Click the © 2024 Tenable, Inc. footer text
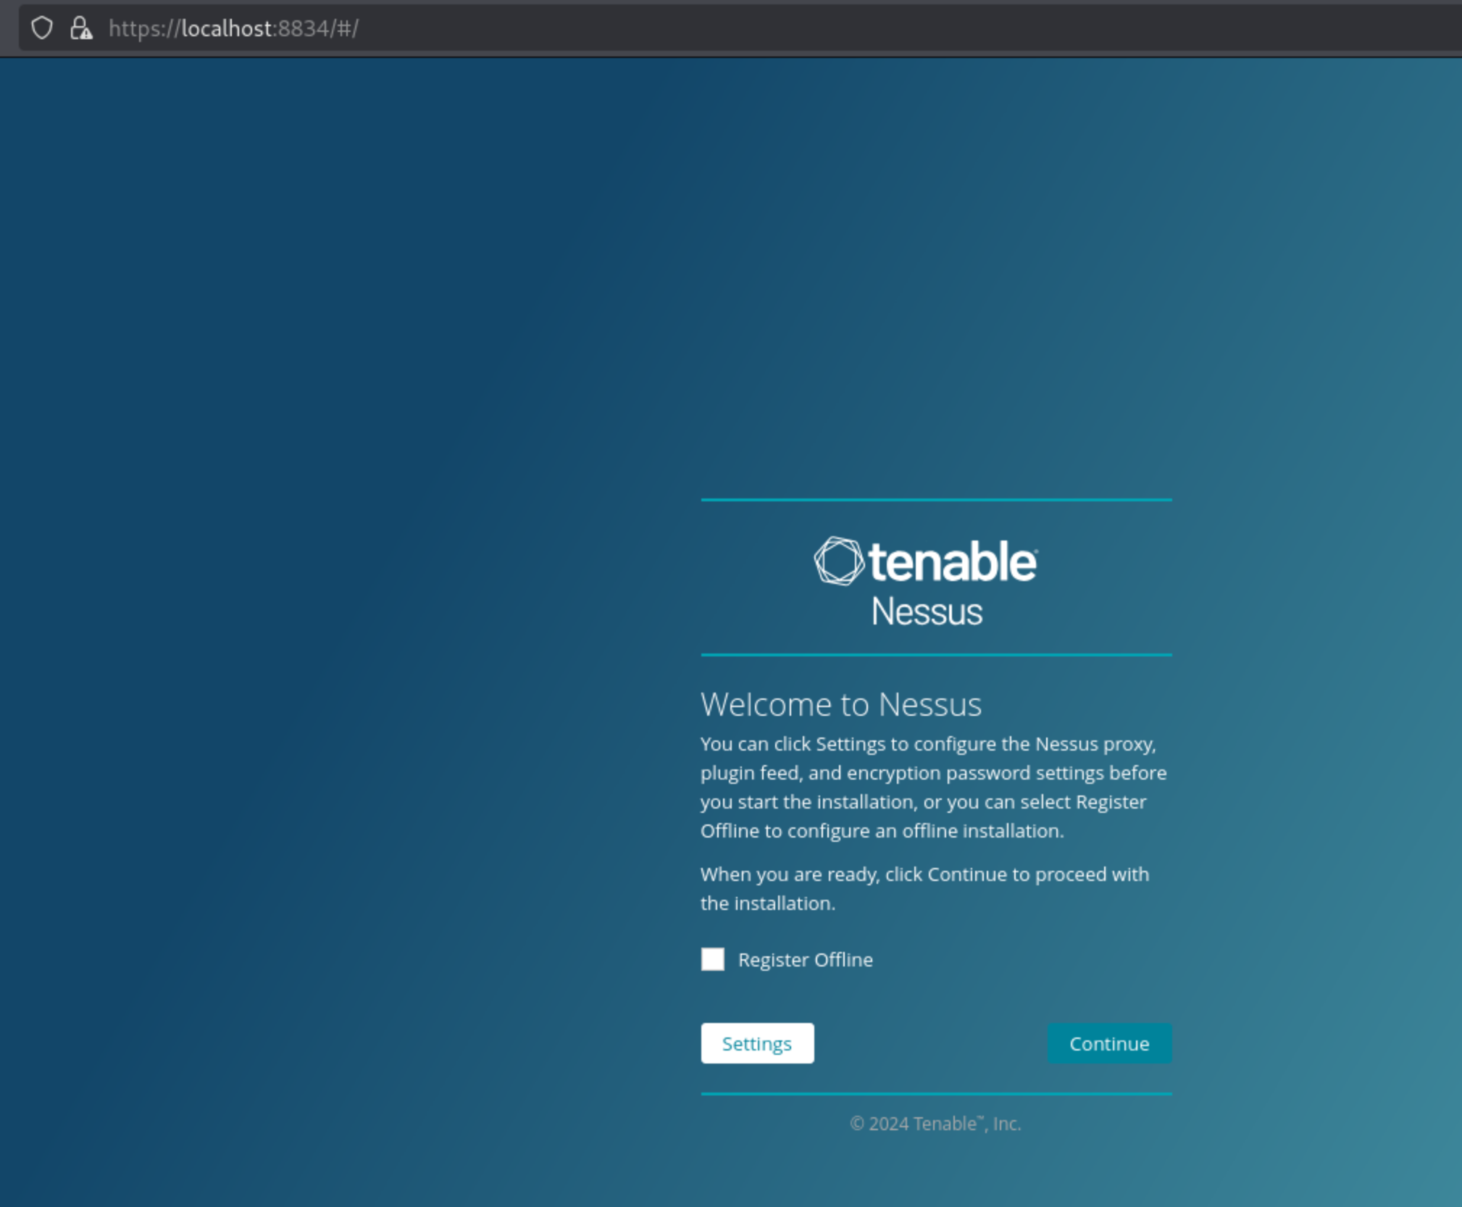 [x=935, y=1124]
